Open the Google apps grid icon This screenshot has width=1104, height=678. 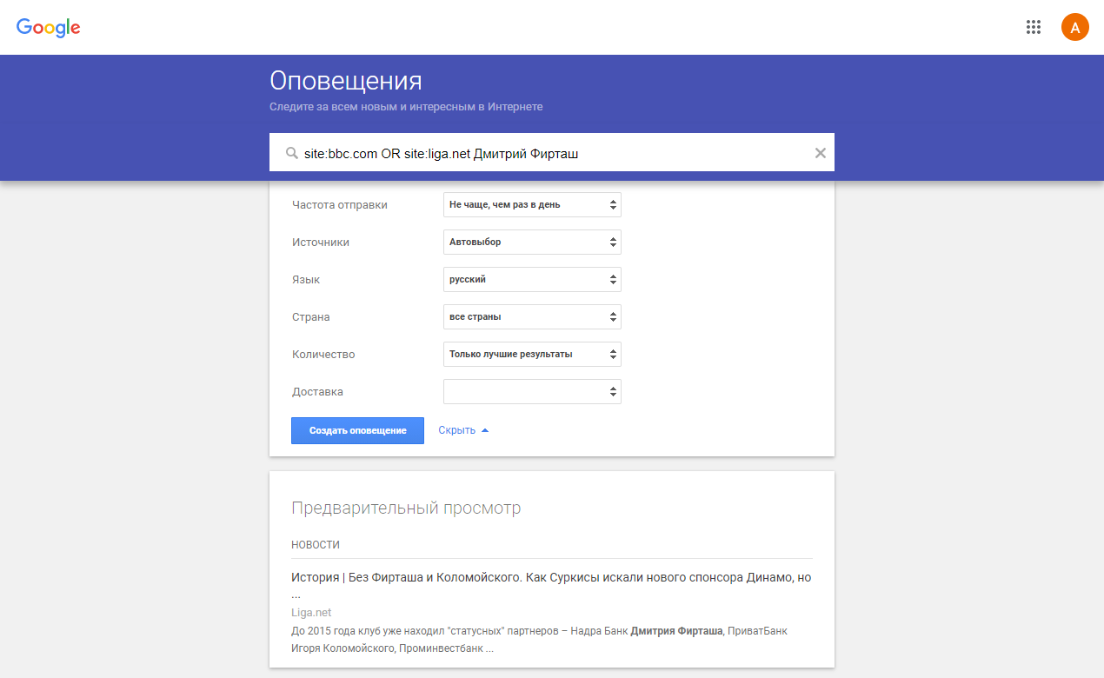[1034, 27]
